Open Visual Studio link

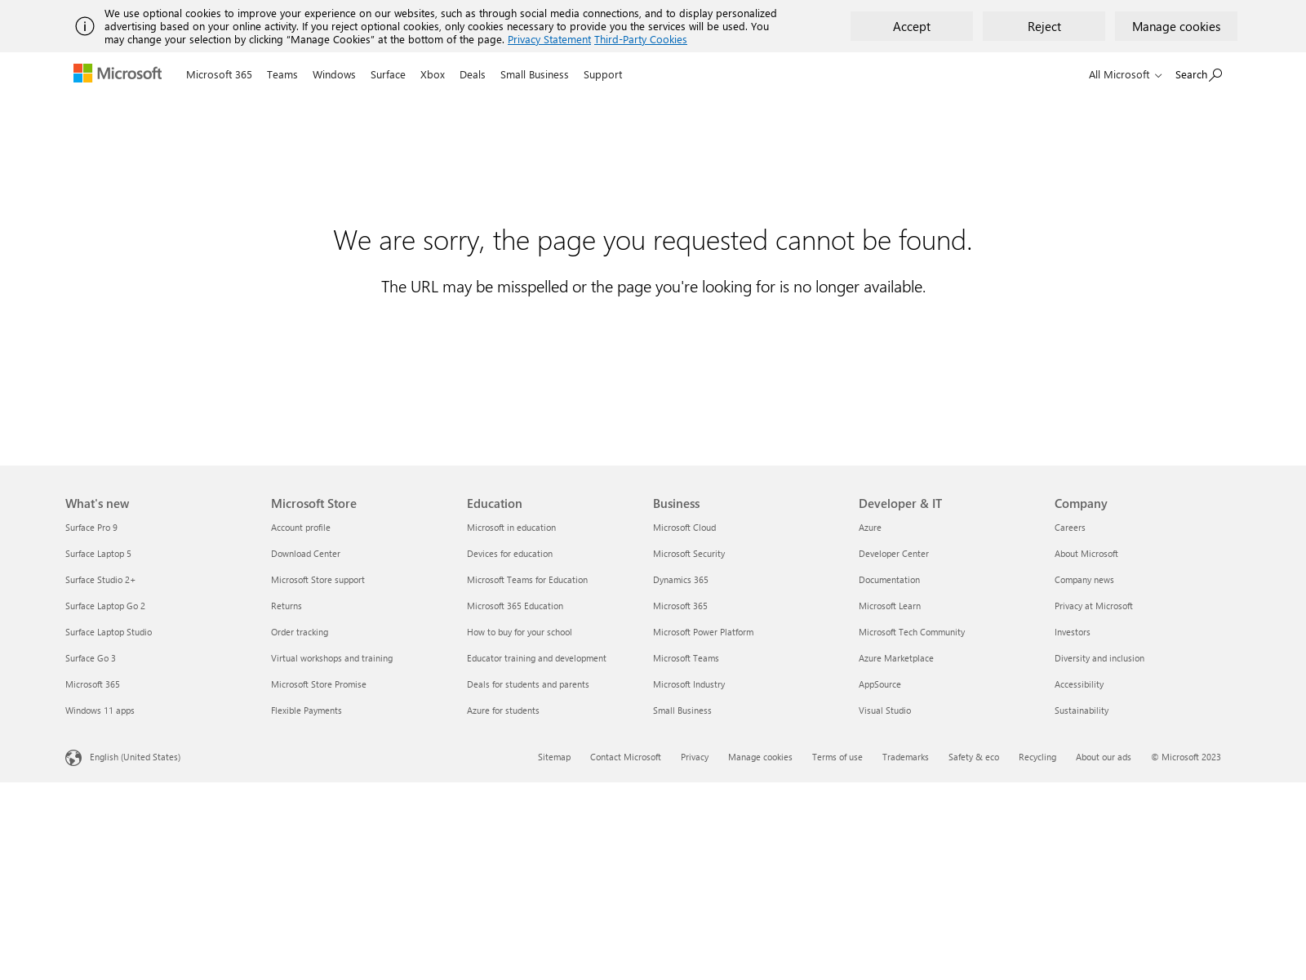(885, 710)
